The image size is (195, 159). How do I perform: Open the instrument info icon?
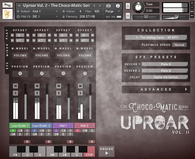pos(118,6)
